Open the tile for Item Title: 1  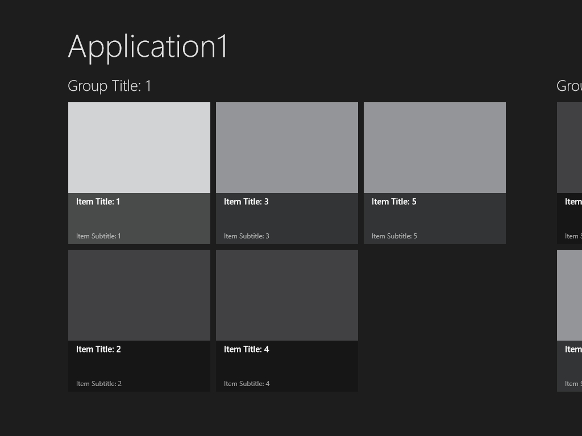click(139, 148)
